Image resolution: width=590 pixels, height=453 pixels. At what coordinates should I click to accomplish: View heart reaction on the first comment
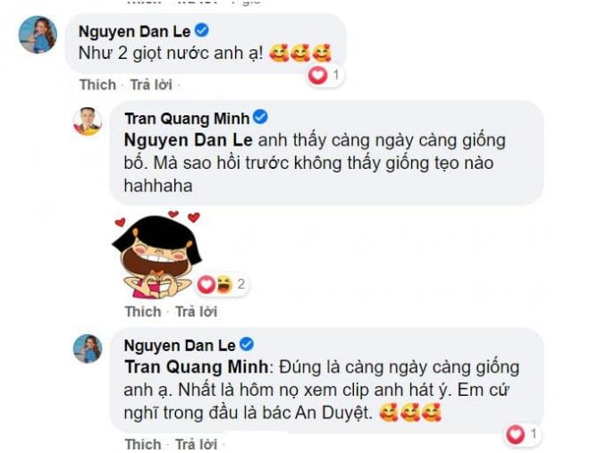[x=317, y=75]
